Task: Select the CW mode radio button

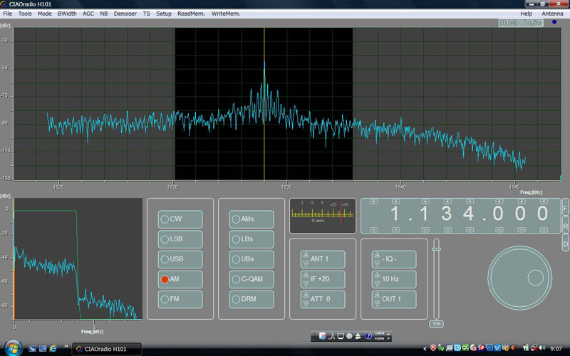Action: pyautogui.click(x=165, y=219)
